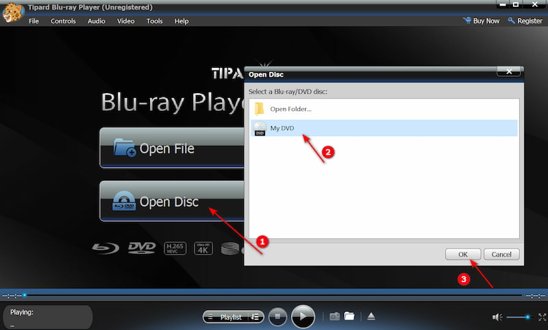Open the File menu
The height and width of the screenshot is (330, 548).
(34, 21)
